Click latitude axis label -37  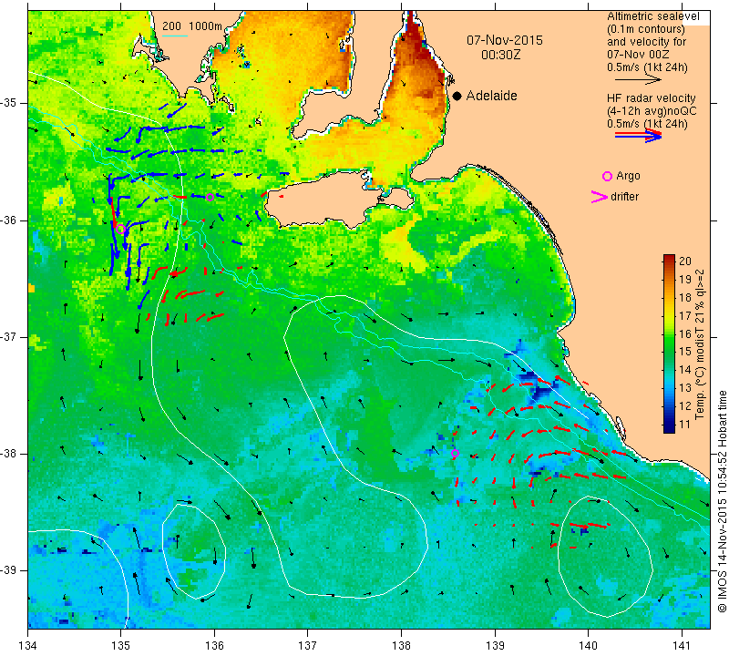point(10,336)
